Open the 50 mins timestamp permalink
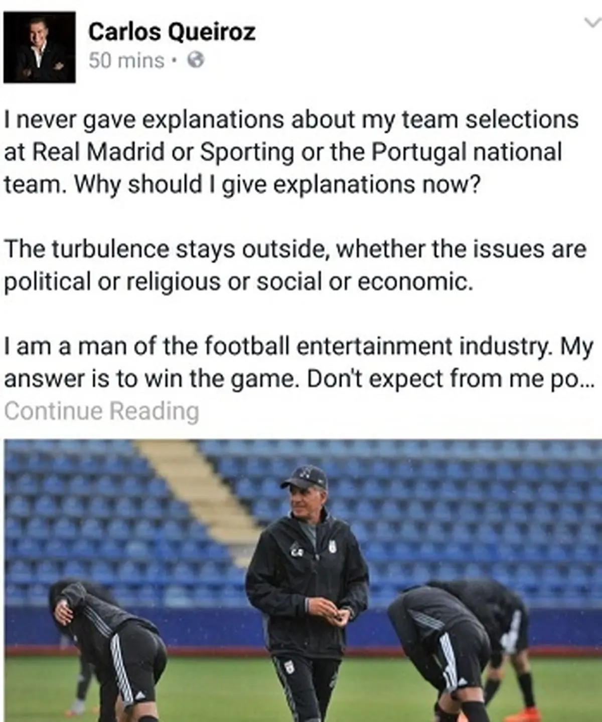This screenshot has height=722, width=602. coord(126,61)
